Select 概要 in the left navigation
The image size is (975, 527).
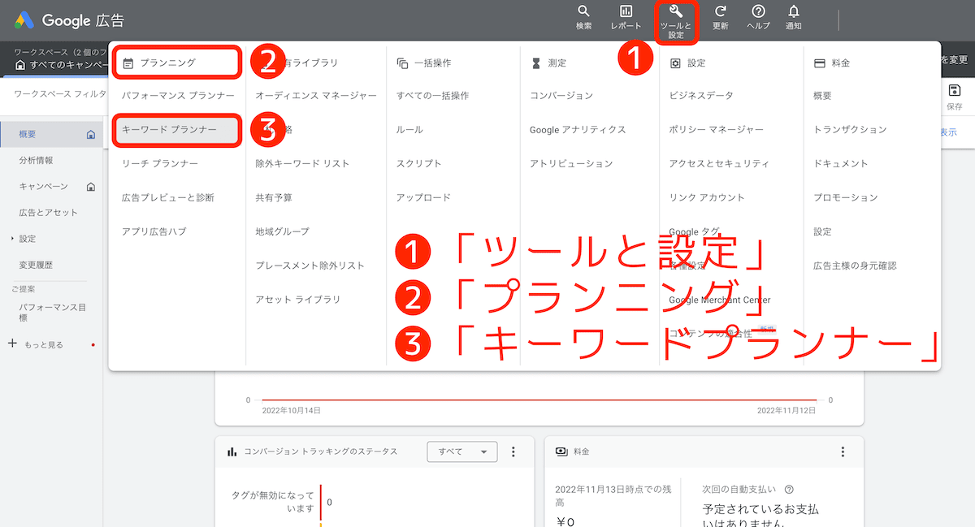[x=28, y=135]
